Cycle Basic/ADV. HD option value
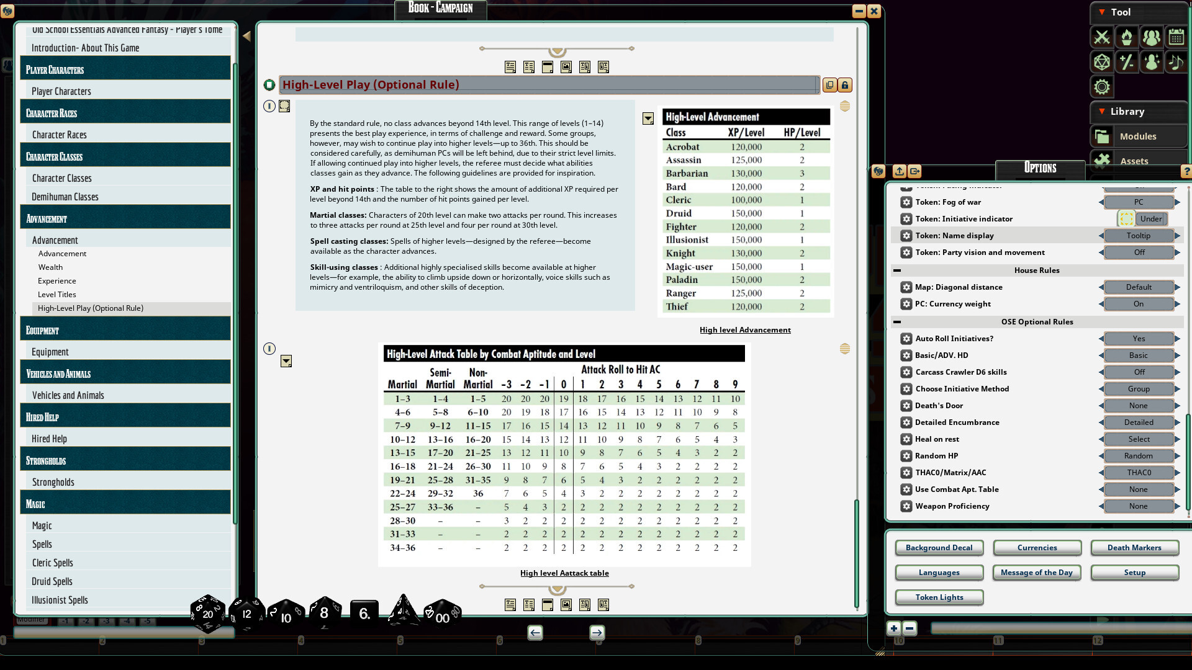The height and width of the screenshot is (670, 1192). click(1139, 355)
